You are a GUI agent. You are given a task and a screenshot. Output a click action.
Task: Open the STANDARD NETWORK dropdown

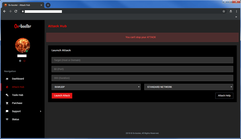point(189,87)
